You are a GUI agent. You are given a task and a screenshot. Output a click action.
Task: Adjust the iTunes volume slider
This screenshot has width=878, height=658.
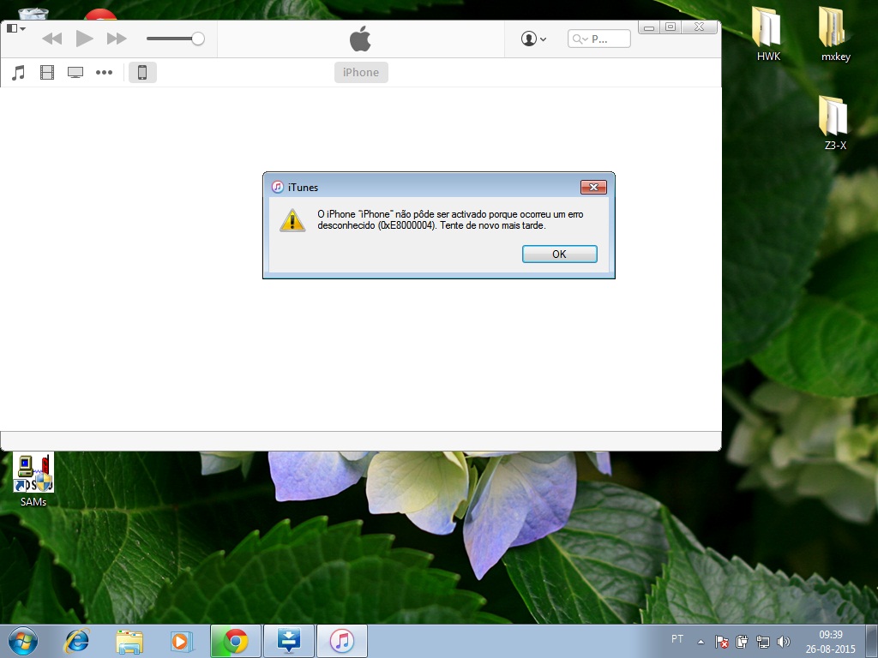[175, 39]
